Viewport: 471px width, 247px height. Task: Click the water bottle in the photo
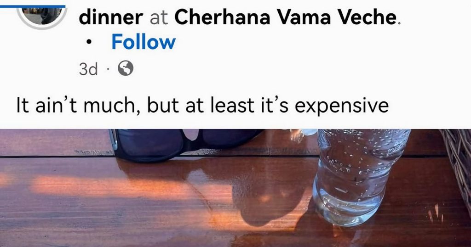pyautogui.click(x=354, y=174)
